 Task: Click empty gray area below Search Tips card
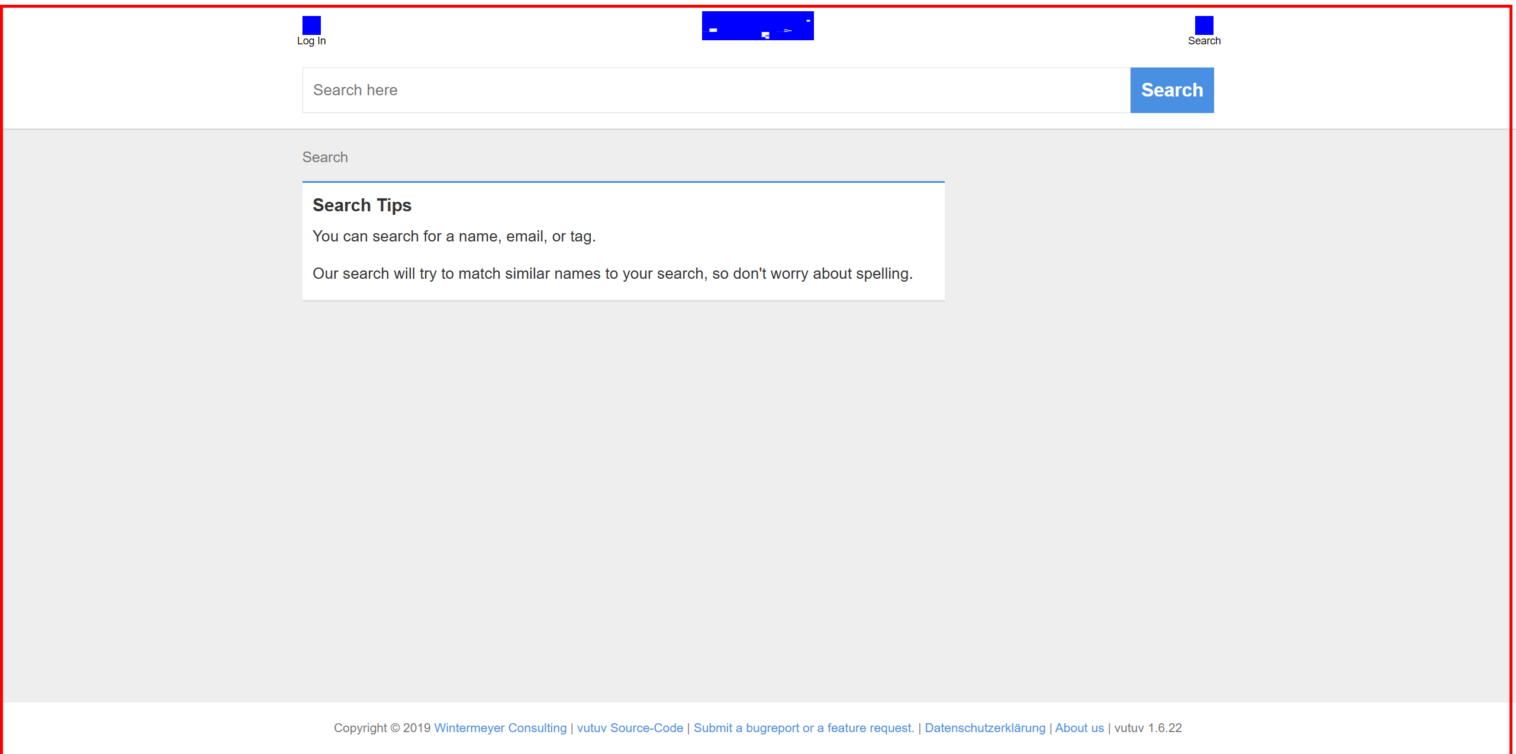pyautogui.click(x=623, y=473)
